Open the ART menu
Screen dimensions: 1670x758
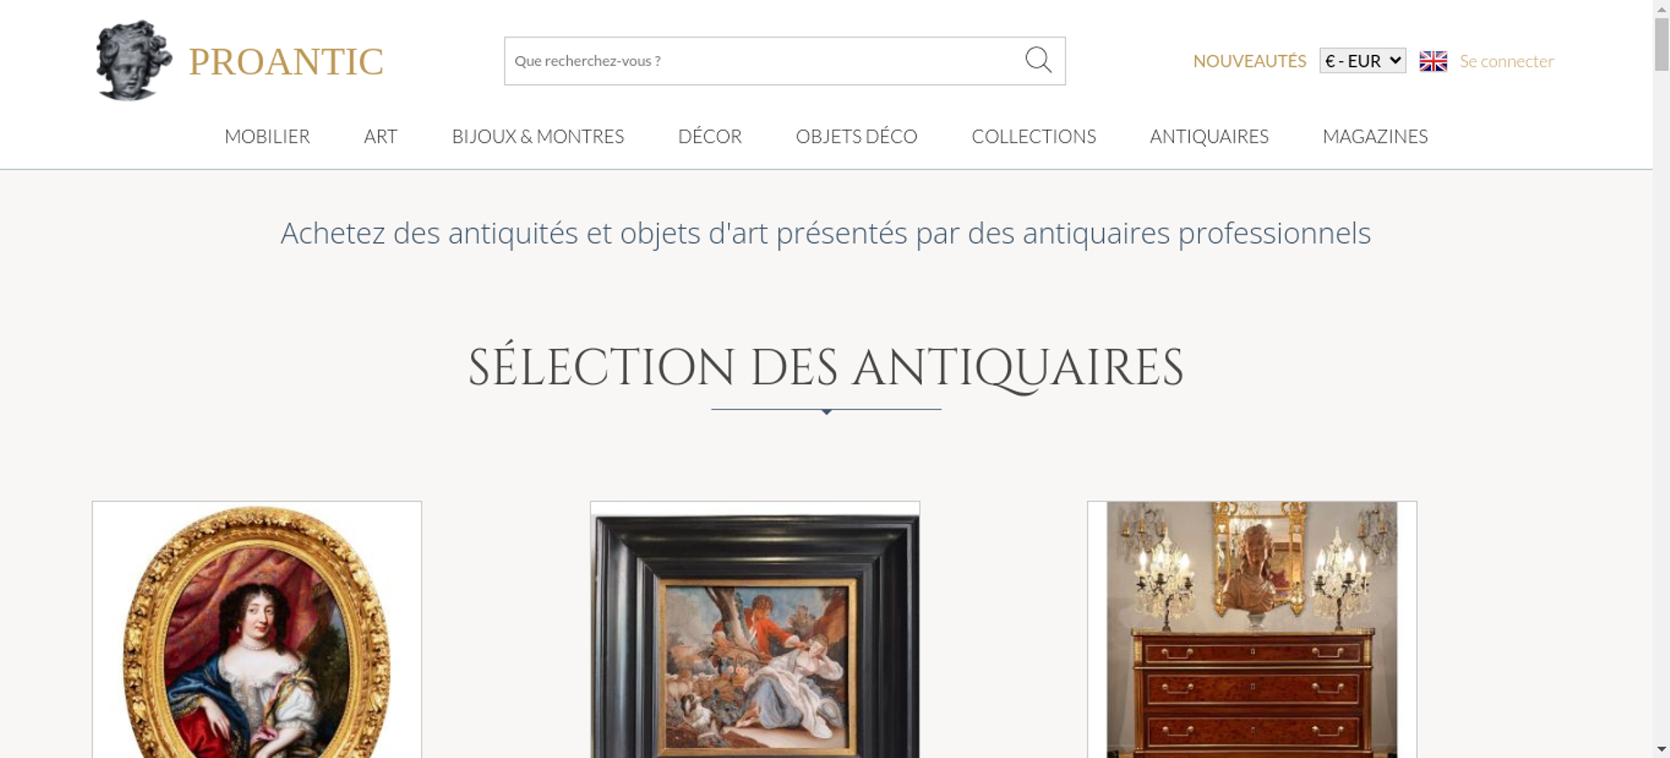[381, 136]
